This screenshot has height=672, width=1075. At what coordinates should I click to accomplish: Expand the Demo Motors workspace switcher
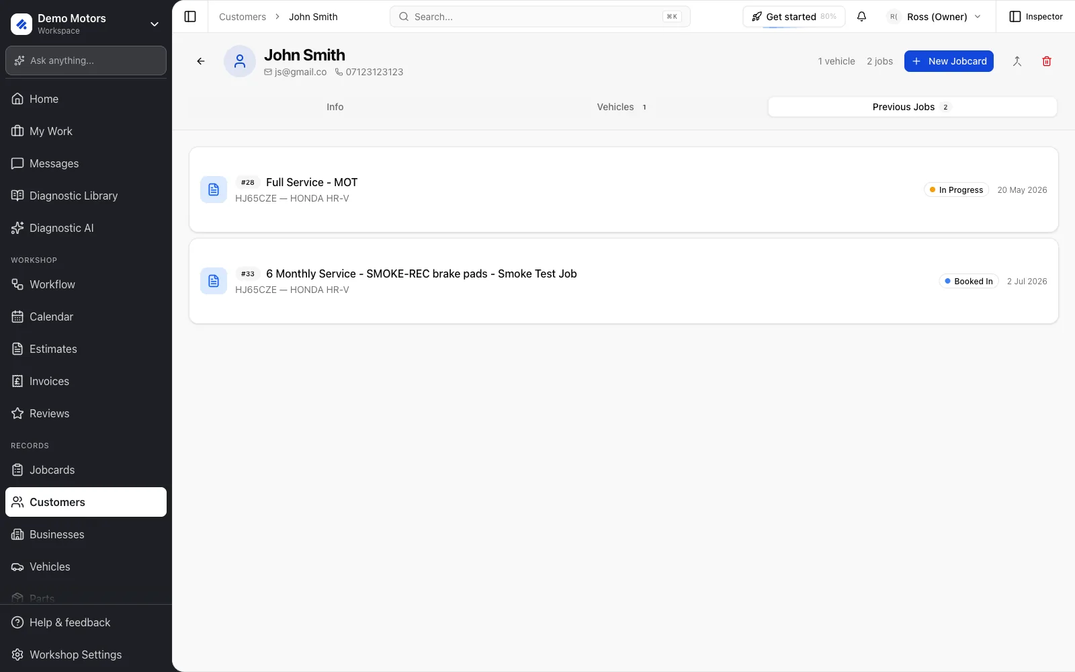pyautogui.click(x=86, y=24)
